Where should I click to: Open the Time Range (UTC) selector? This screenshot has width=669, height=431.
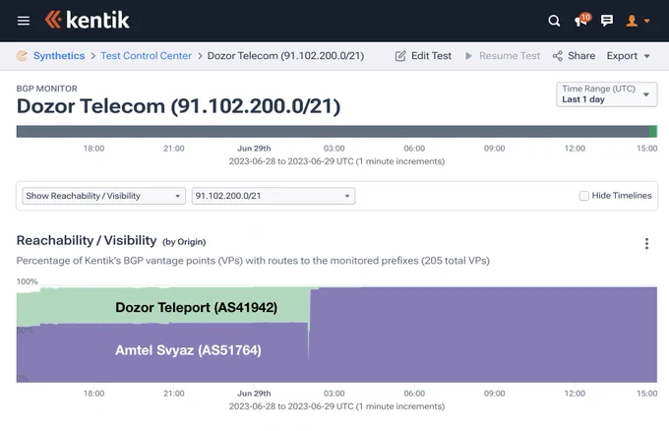click(606, 93)
